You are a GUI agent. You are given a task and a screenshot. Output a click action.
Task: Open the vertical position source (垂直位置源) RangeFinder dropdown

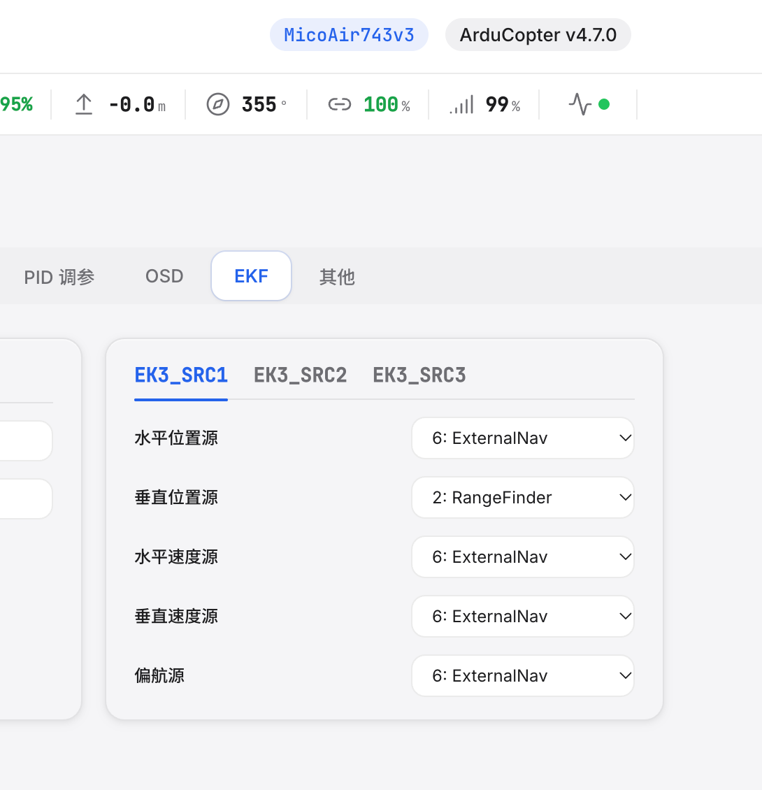tap(523, 497)
